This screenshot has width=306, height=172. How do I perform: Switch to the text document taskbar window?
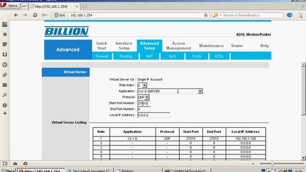tap(89, 171)
